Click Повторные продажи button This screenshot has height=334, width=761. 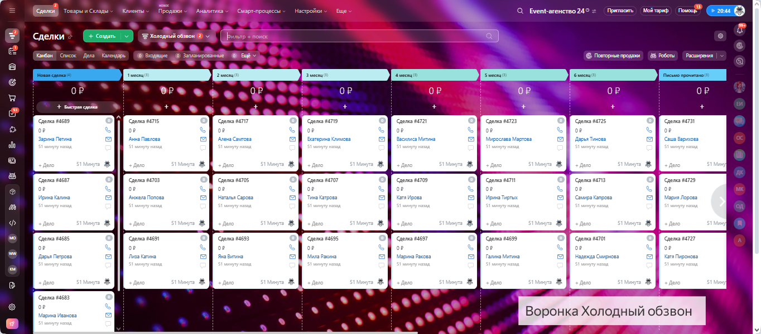tap(614, 56)
